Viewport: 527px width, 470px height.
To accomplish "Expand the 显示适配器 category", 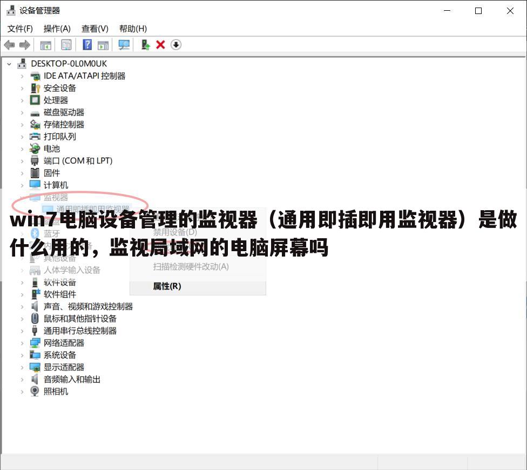I will pyautogui.click(x=22, y=367).
